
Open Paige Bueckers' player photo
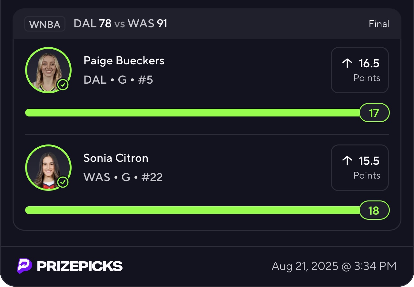48,70
